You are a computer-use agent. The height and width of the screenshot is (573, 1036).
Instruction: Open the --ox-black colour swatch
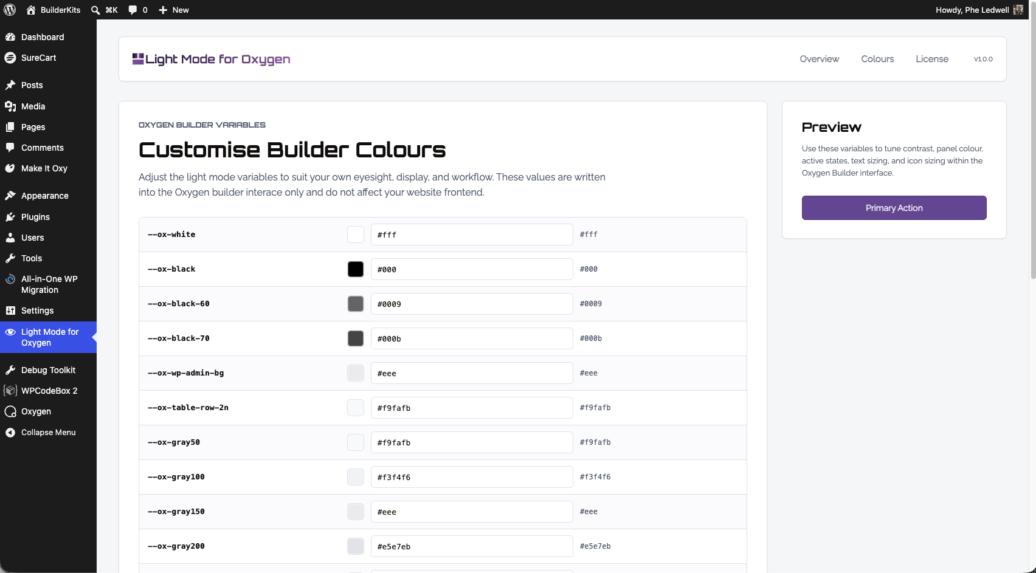point(356,269)
